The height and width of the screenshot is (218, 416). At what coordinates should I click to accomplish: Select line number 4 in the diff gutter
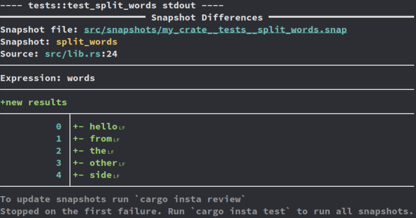click(x=58, y=175)
